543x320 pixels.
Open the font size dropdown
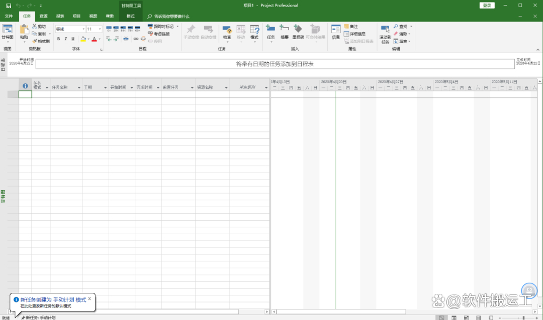point(100,29)
